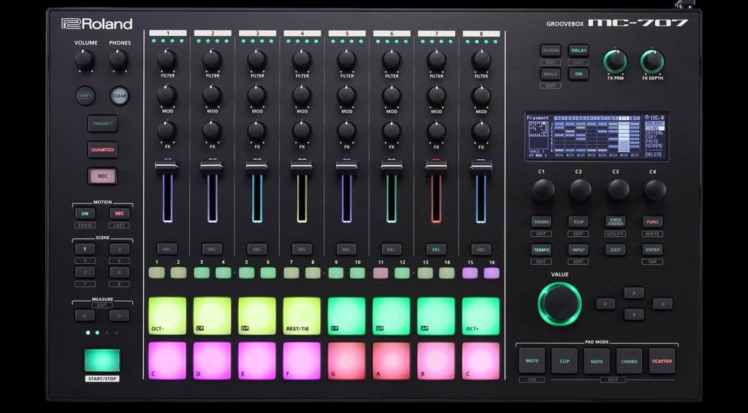The image size is (748, 413).
Task: Open the PROJECT button
Action: 102,124
